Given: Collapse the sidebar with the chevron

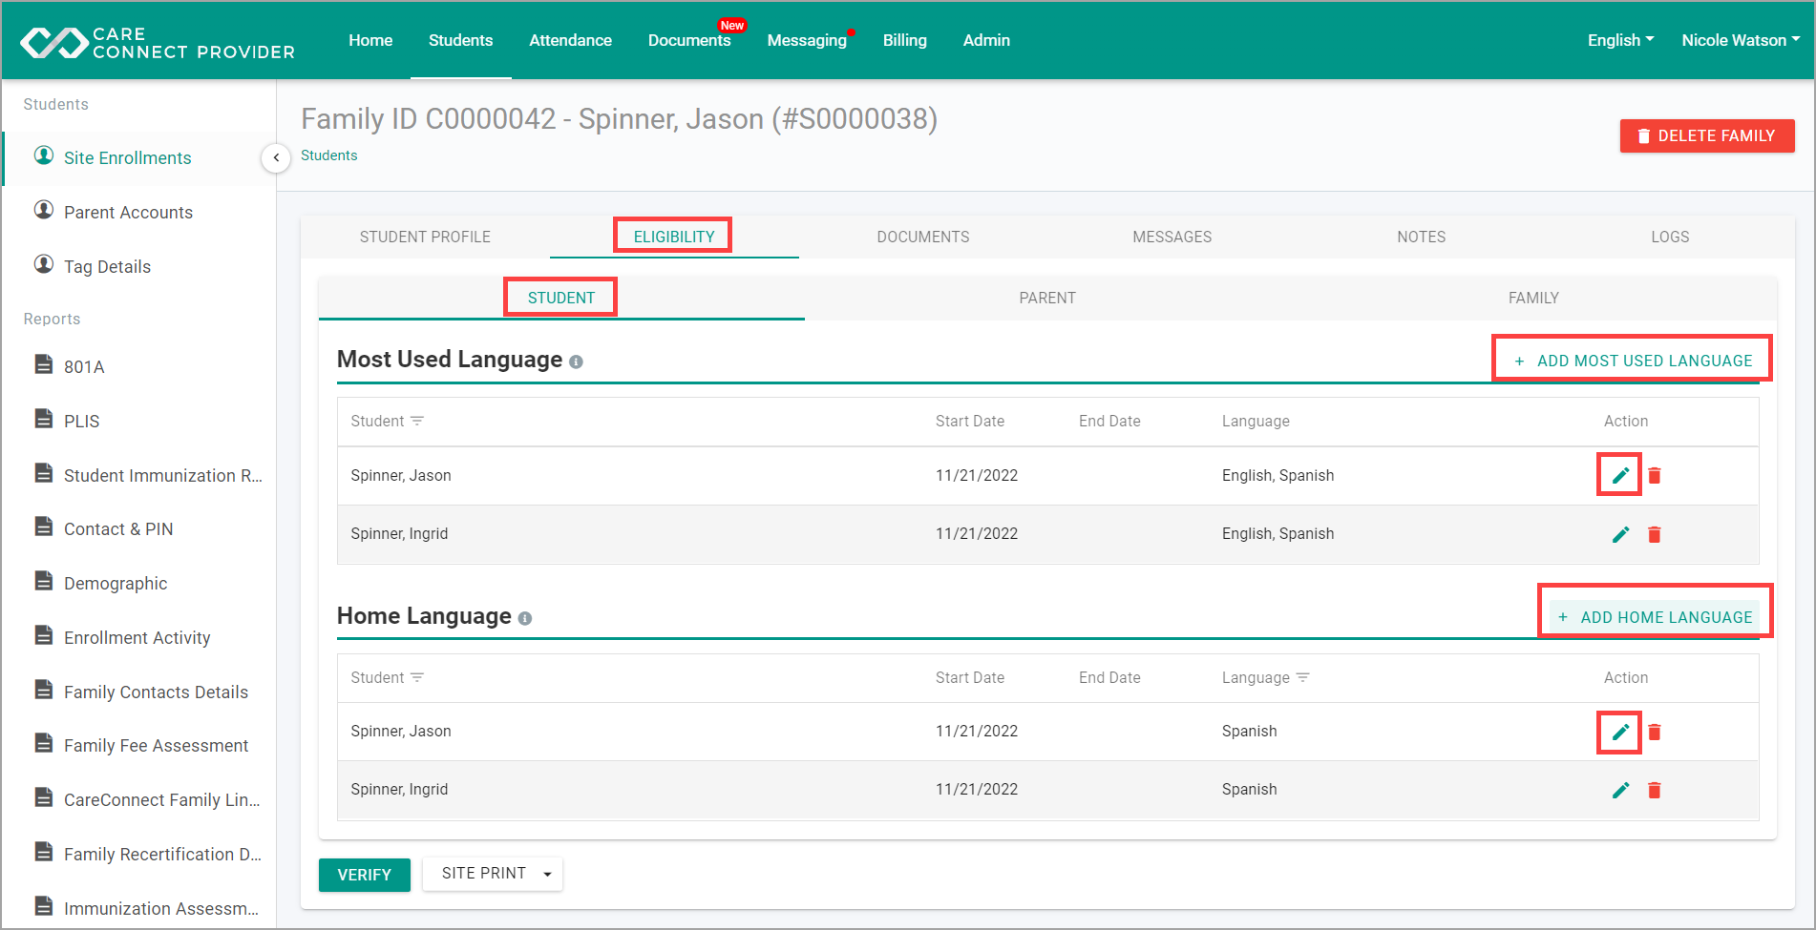Looking at the screenshot, I should pyautogui.click(x=276, y=157).
